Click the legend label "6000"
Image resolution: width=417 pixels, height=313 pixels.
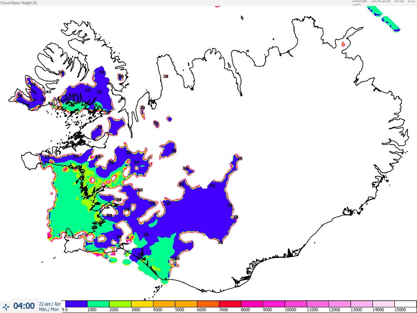pos(201,310)
